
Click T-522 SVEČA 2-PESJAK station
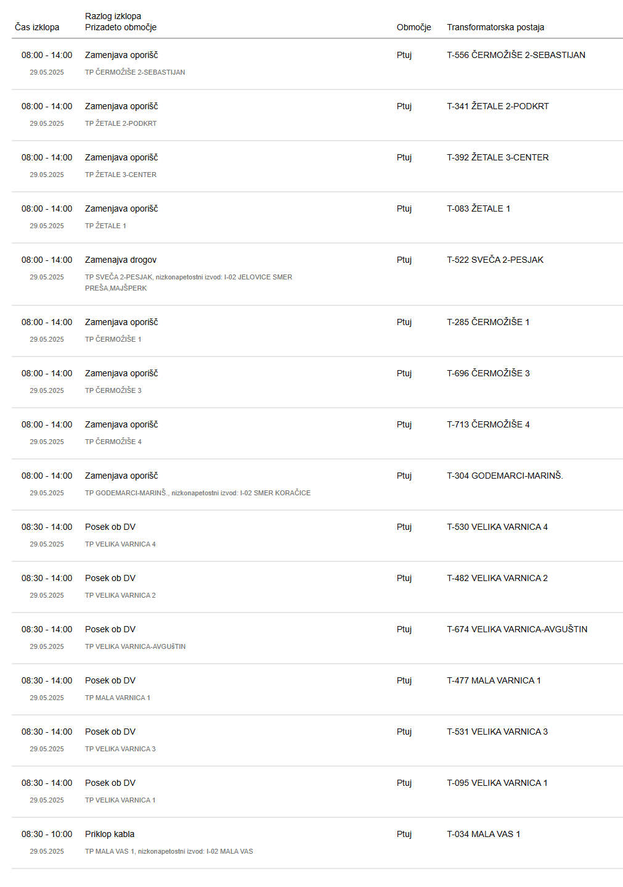[x=495, y=260]
